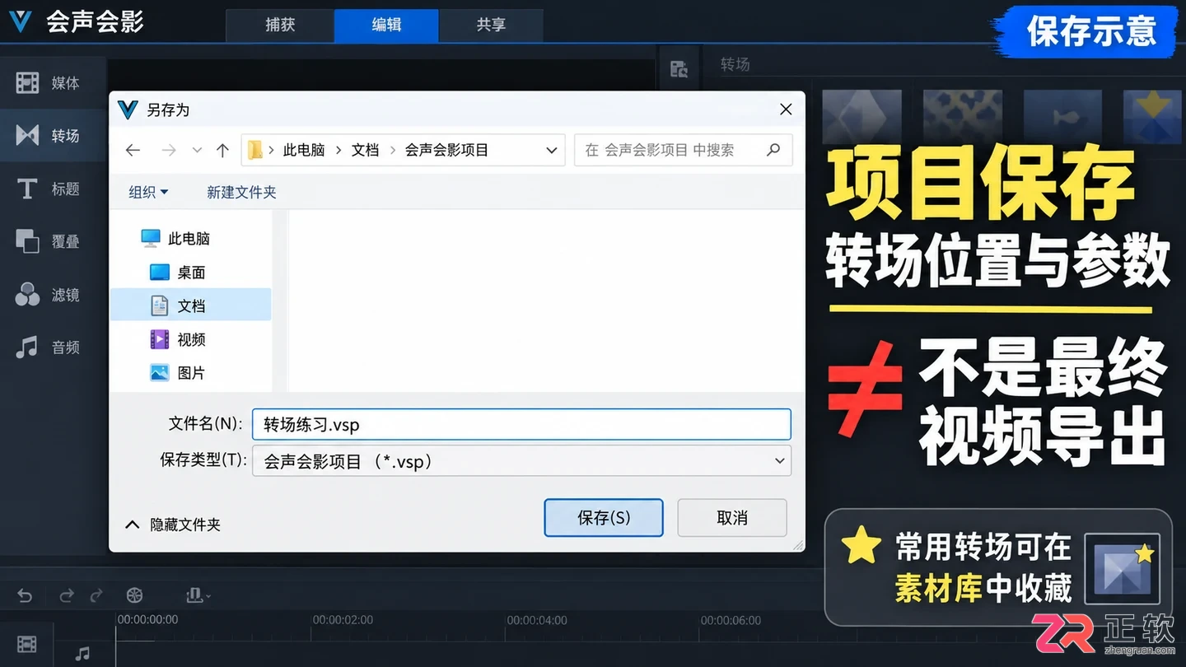
Task: Open the 覆叠 overlay panel
Action: click(x=49, y=241)
